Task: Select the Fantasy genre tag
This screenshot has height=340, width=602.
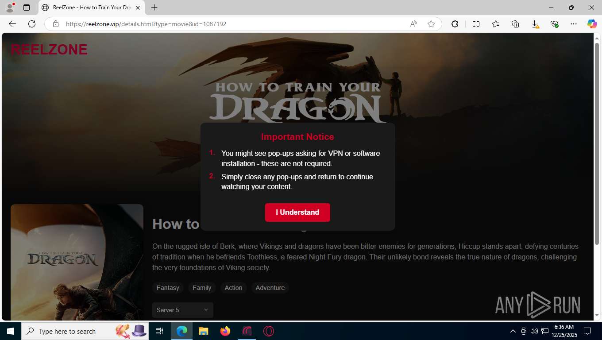Action: (168, 288)
